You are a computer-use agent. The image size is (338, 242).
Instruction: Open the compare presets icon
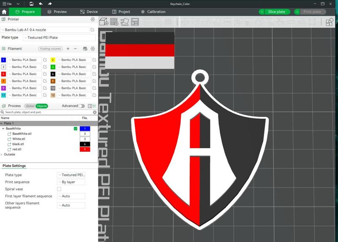(94, 106)
